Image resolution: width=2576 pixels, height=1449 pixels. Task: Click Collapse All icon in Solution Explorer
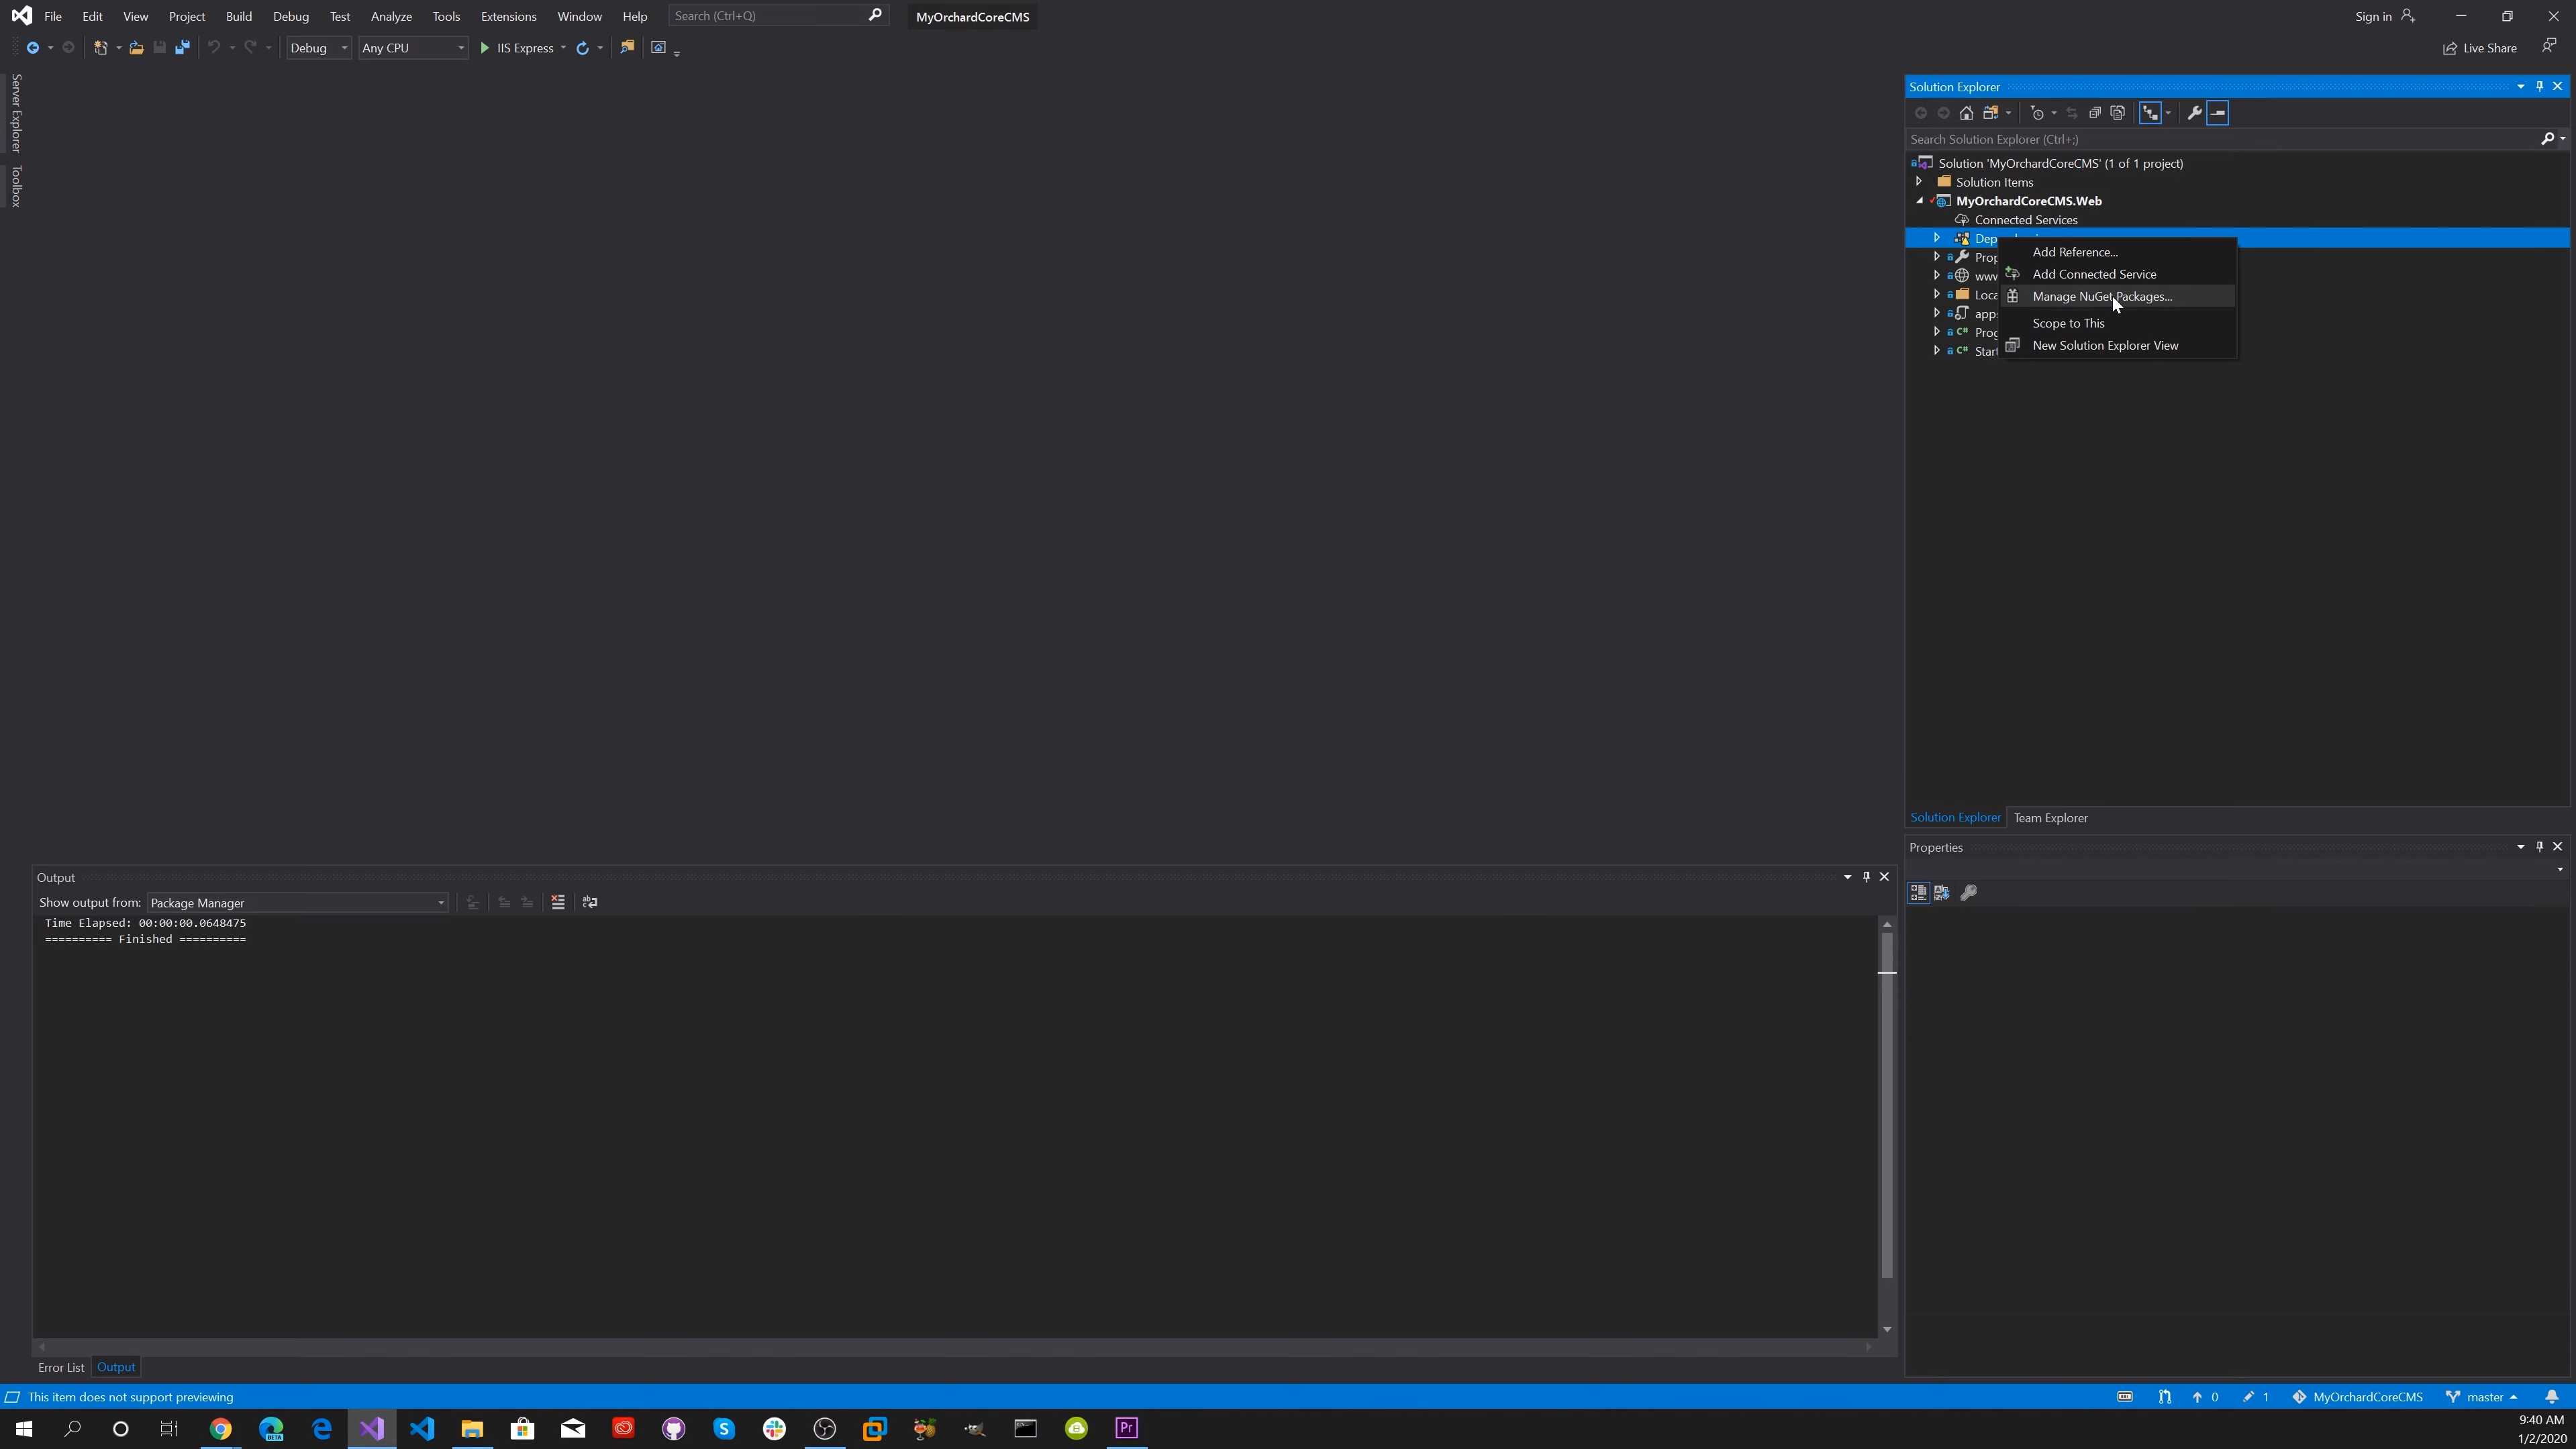click(x=2094, y=113)
